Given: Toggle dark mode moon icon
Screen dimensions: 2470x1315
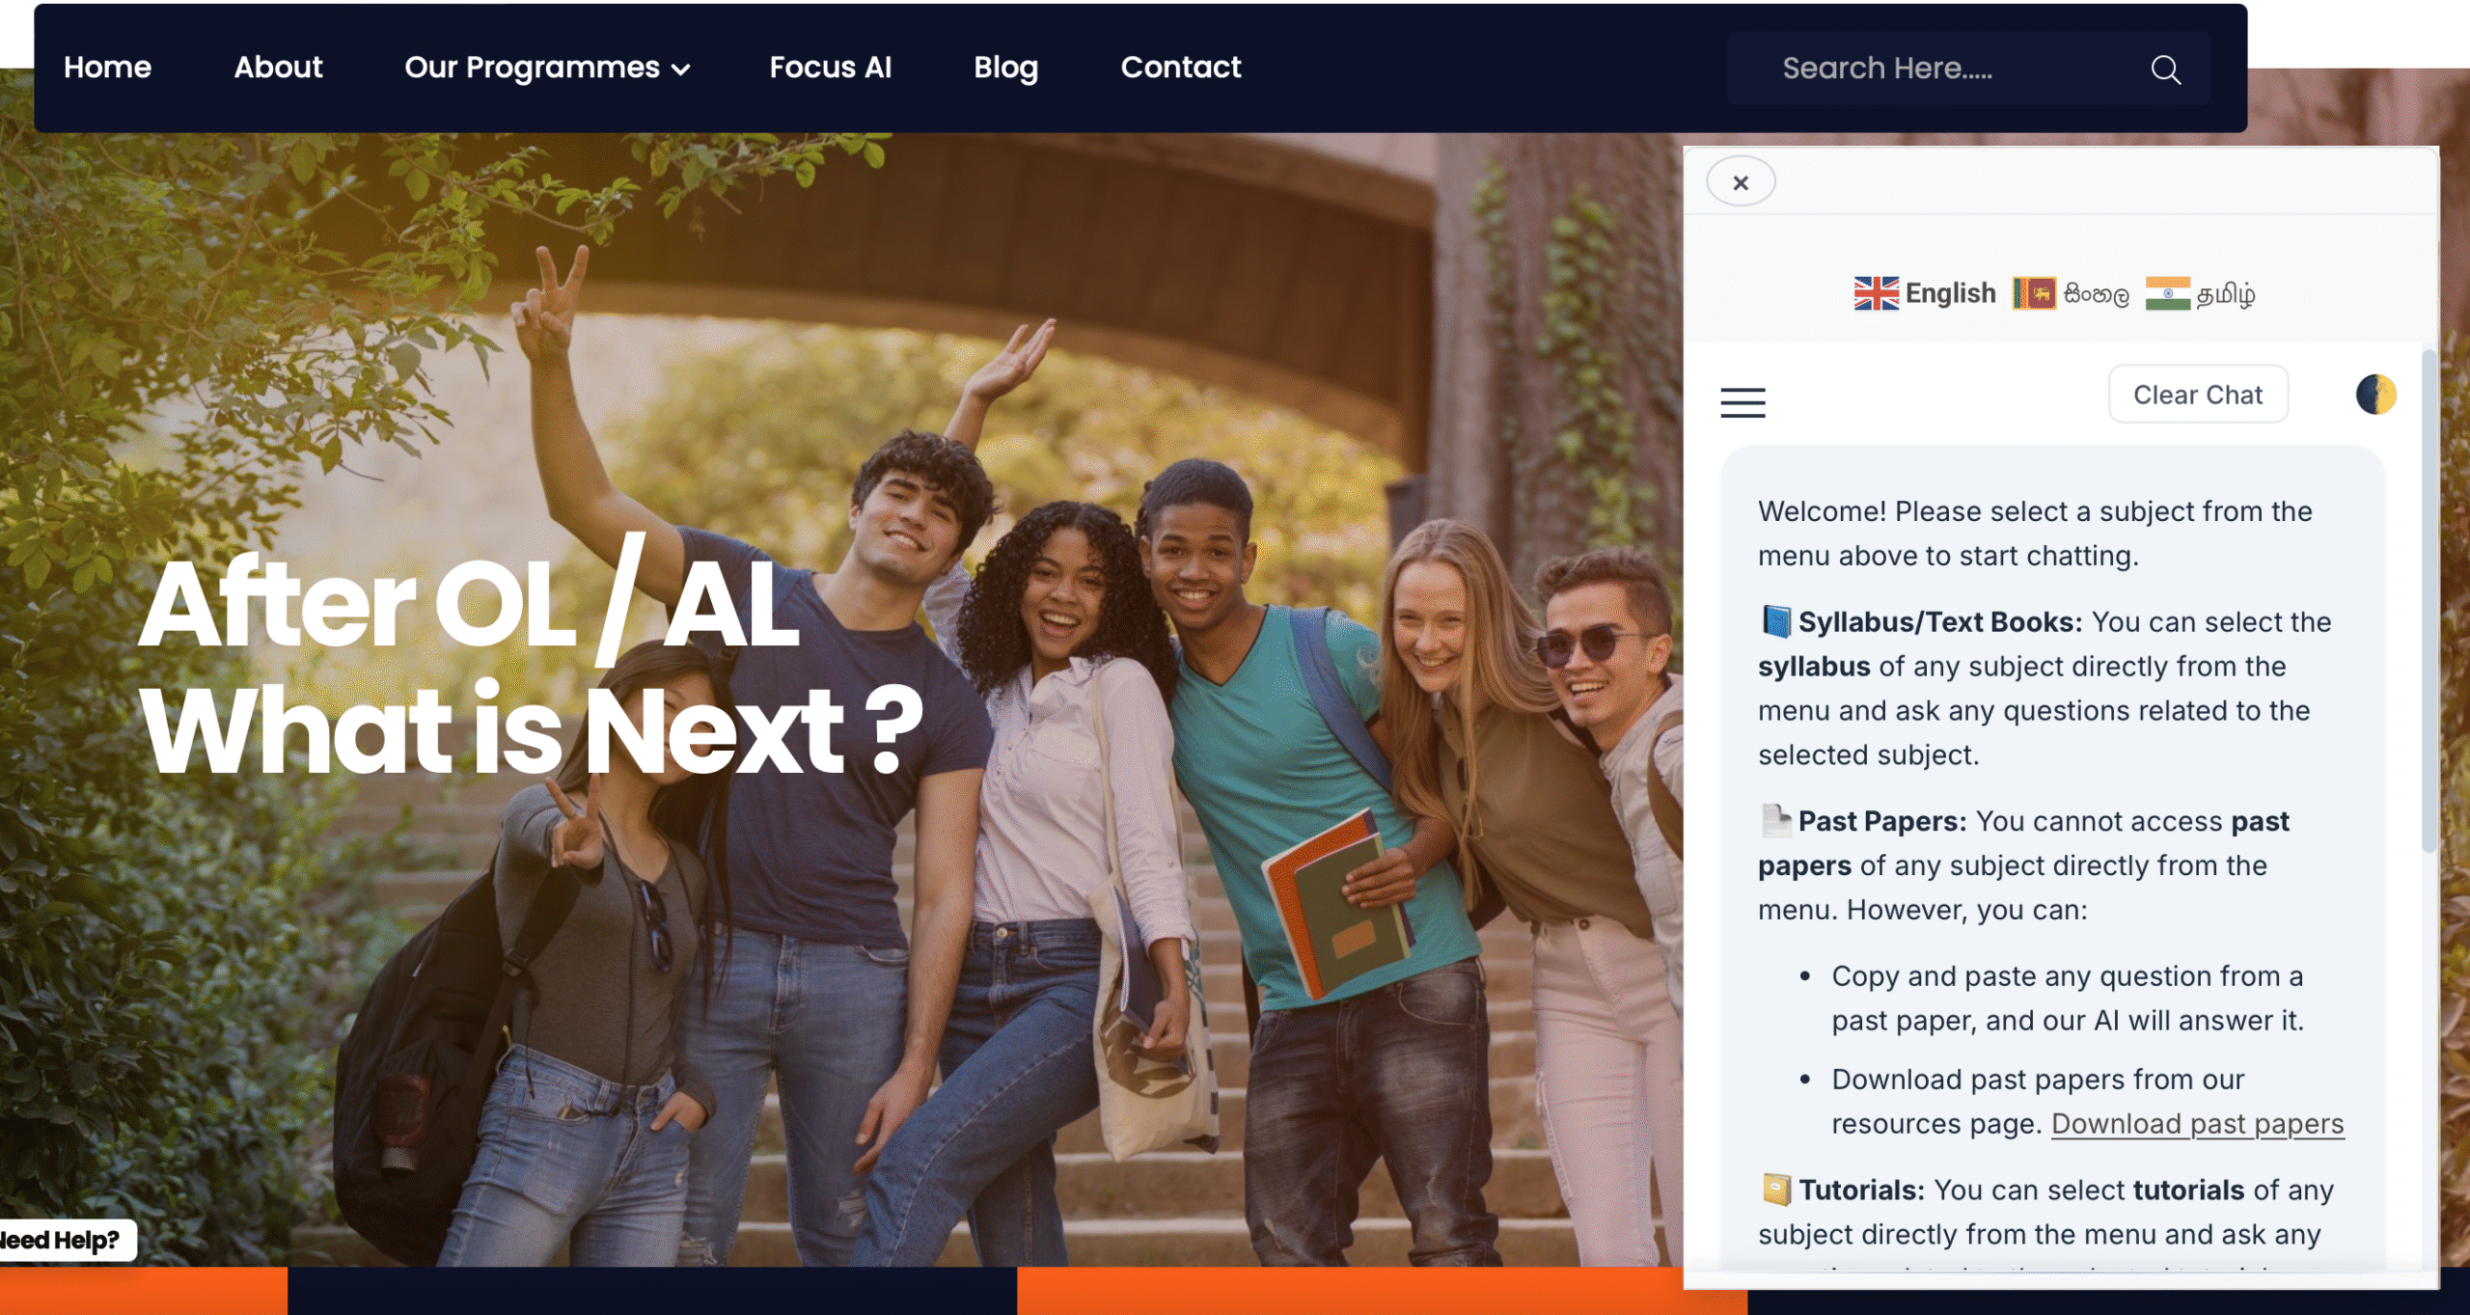Looking at the screenshot, I should click(2375, 395).
